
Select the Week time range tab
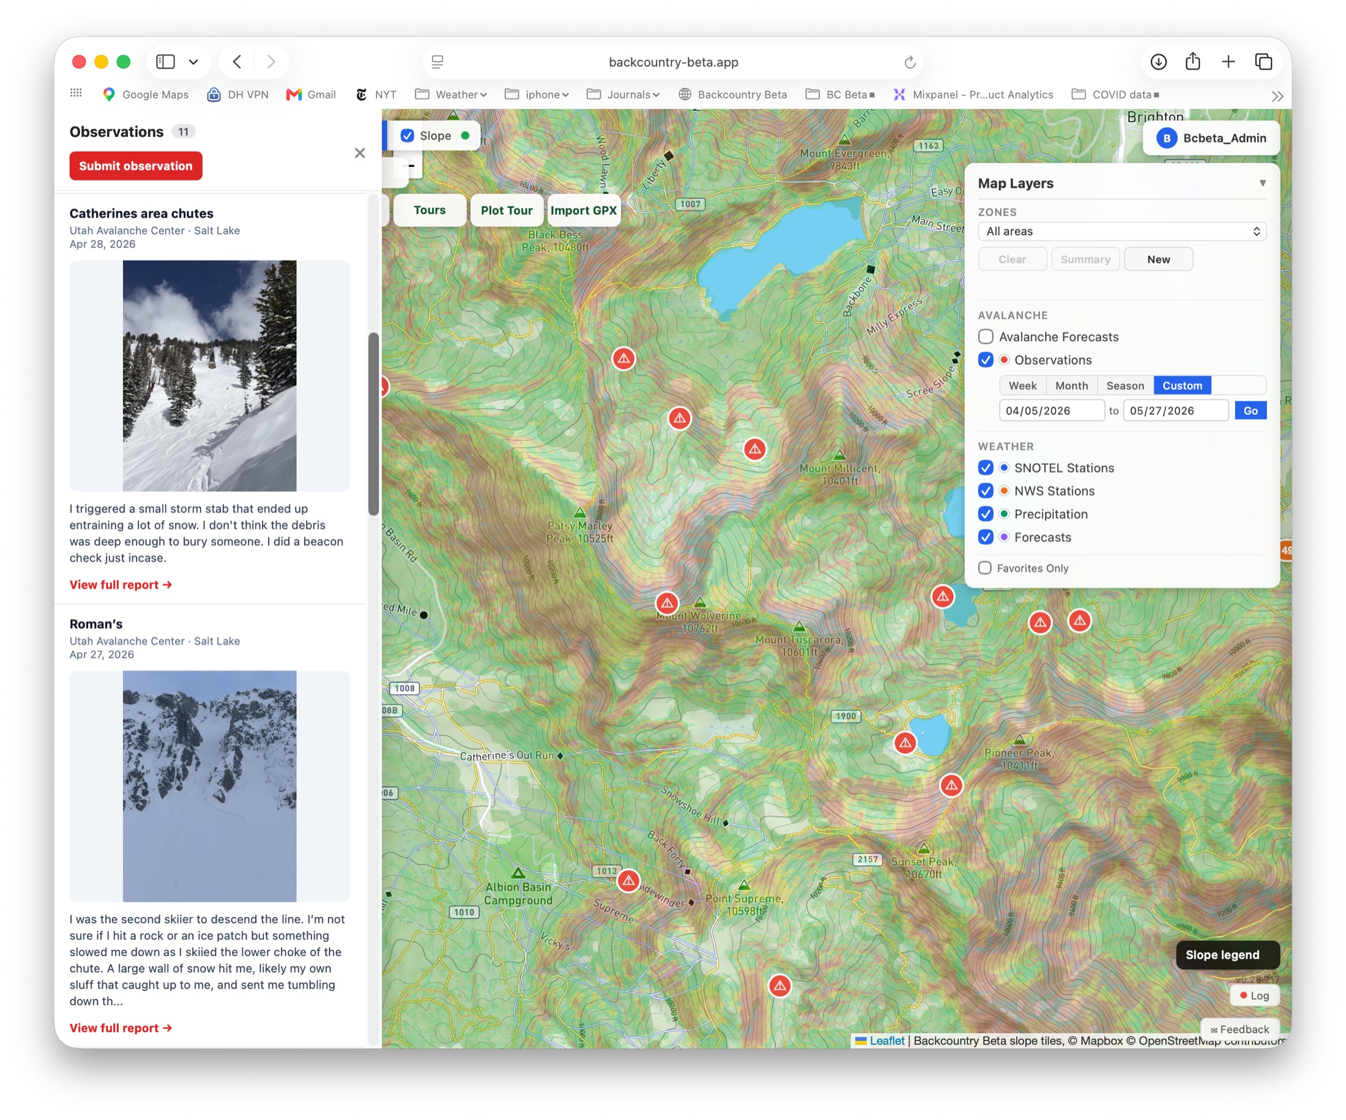click(1022, 385)
